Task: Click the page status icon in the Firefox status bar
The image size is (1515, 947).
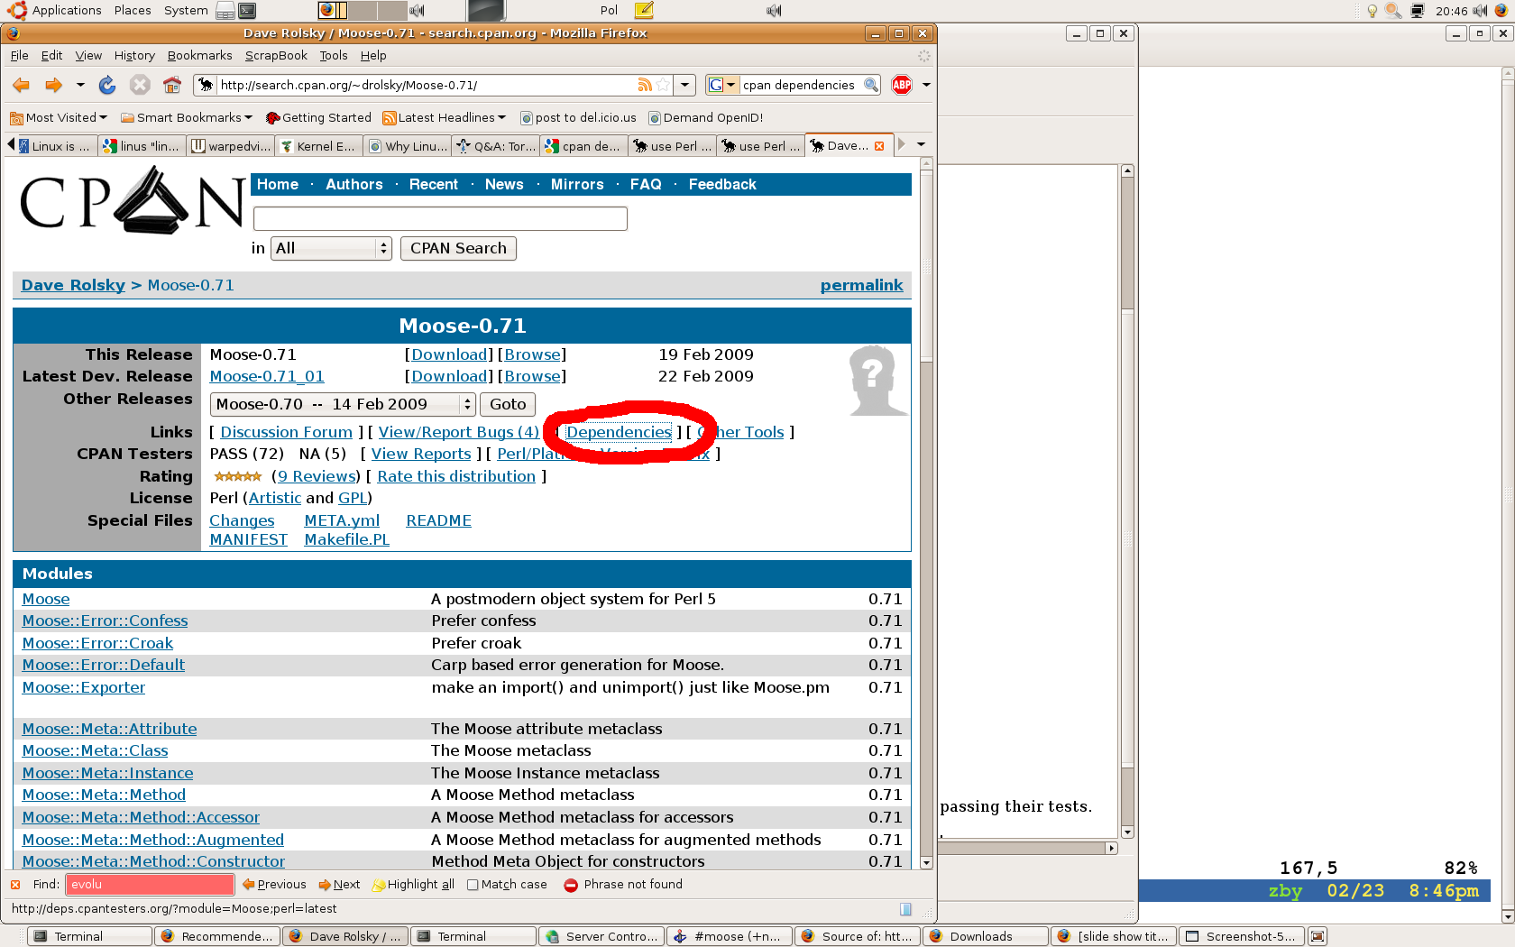Action: (x=906, y=909)
